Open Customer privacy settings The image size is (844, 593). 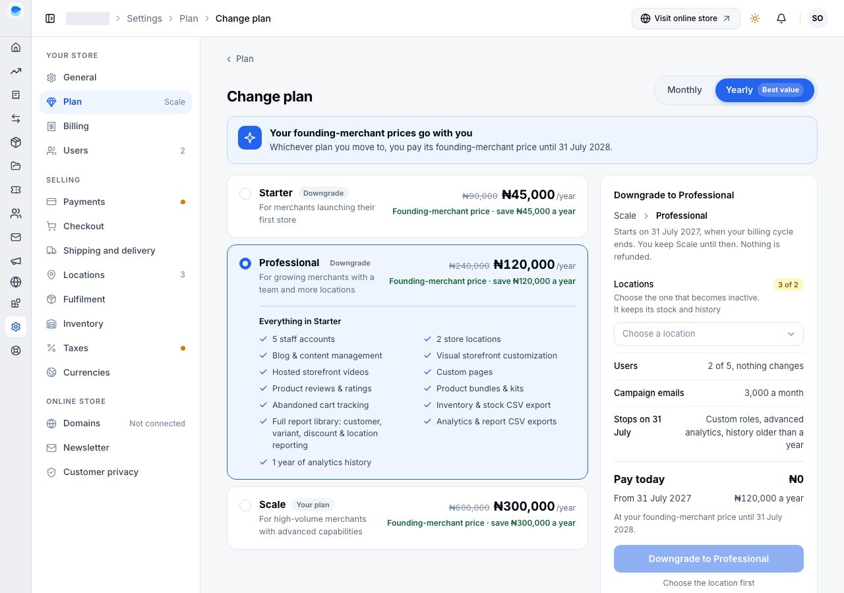(116, 472)
